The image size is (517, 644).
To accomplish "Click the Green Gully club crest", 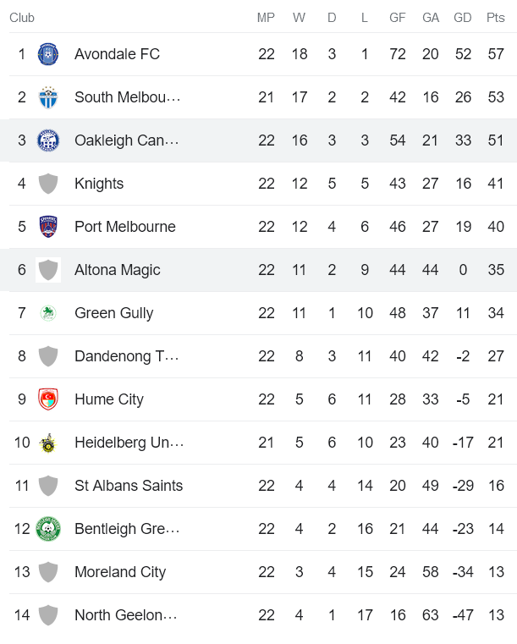I will (48, 313).
